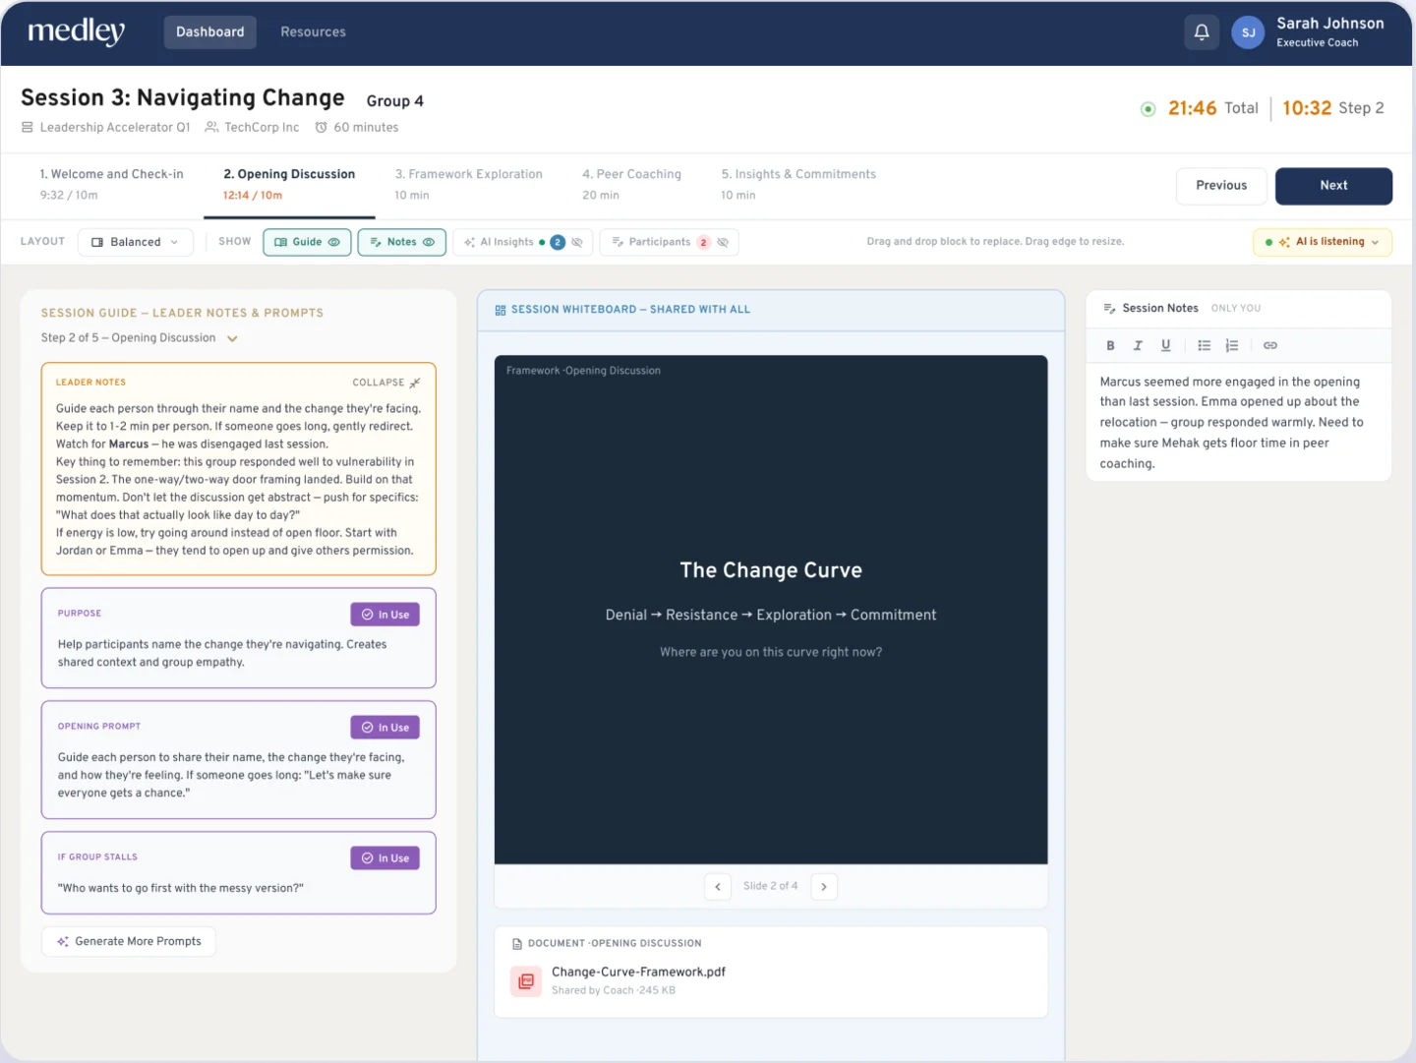Toggle In Use on the Opening Prompt card
1416x1063 pixels.
pyautogui.click(x=385, y=728)
